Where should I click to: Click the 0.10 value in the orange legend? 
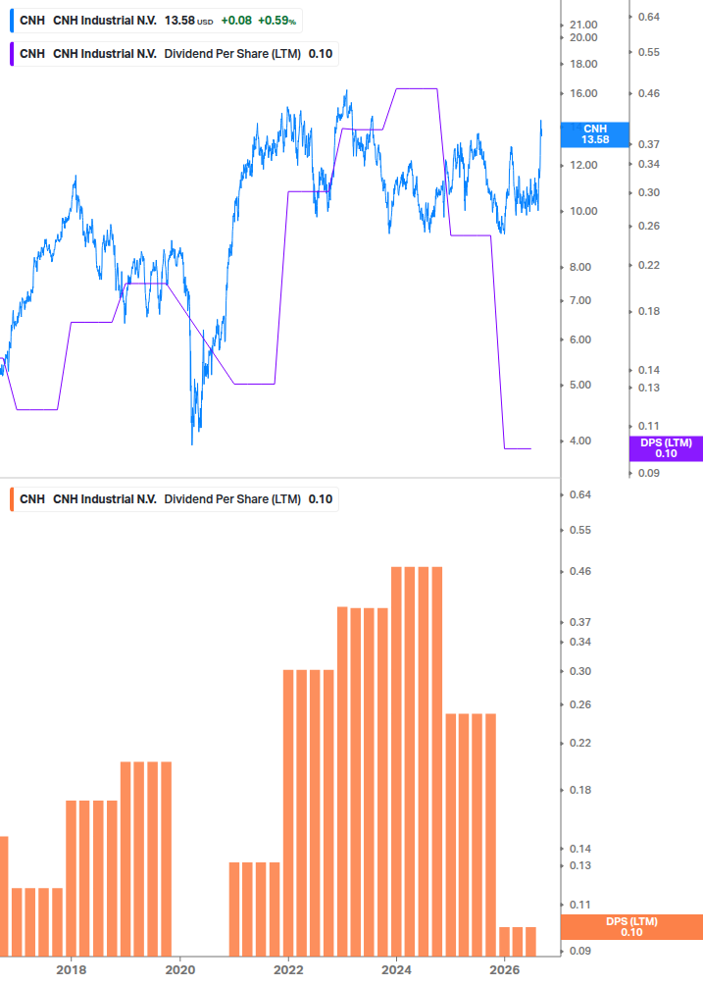click(x=321, y=499)
